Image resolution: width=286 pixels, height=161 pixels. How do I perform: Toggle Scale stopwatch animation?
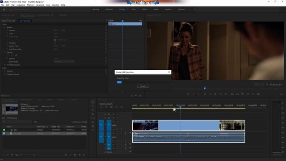[x=7, y=34]
